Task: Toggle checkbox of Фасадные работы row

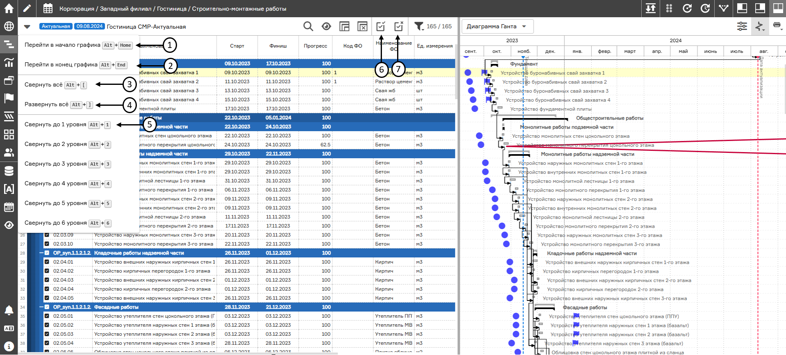Action: (47, 307)
